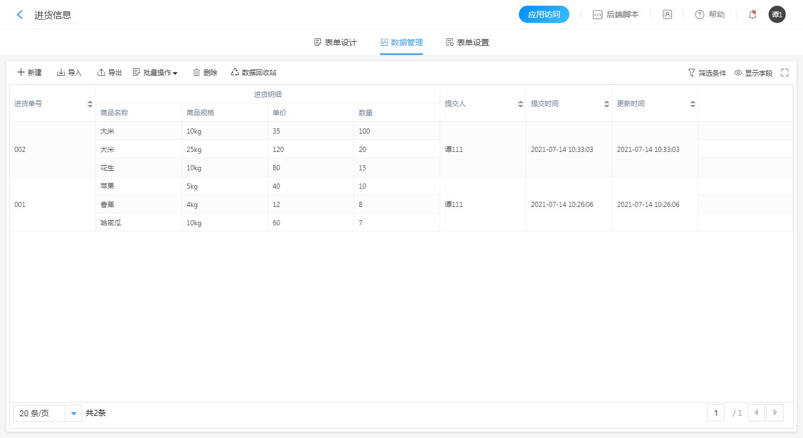This screenshot has height=438, width=803.
Task: Open the notification bell
Action: coord(752,15)
